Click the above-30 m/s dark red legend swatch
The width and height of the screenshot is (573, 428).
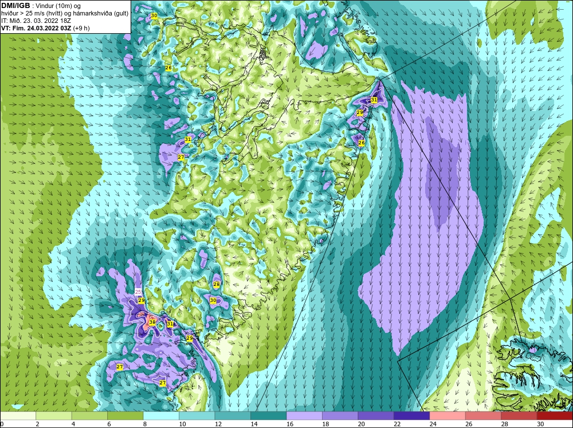point(555,415)
